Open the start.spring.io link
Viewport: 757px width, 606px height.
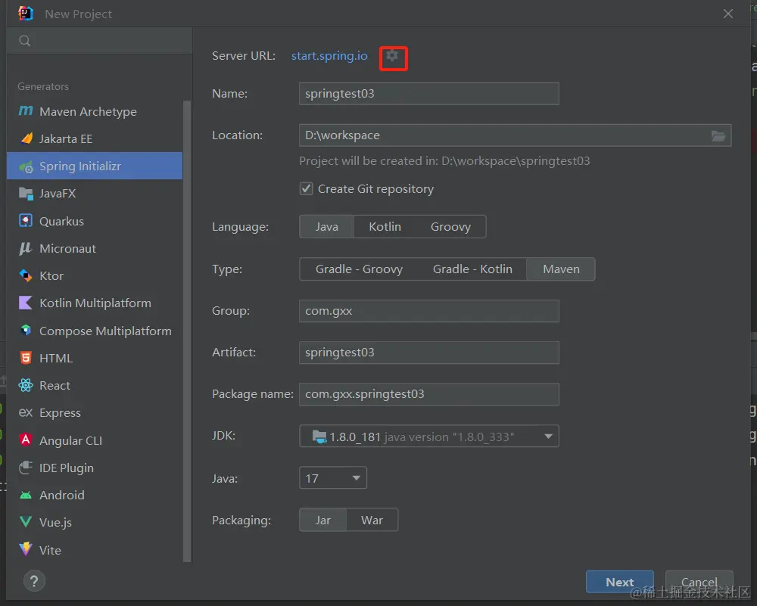[x=329, y=56]
